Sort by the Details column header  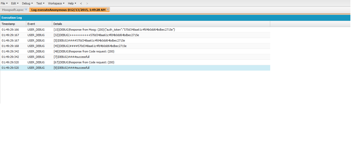tap(161, 24)
